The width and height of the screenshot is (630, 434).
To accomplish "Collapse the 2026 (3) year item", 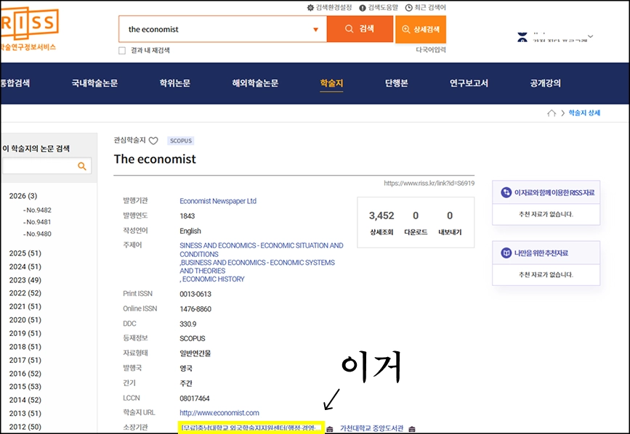I will click(x=23, y=196).
